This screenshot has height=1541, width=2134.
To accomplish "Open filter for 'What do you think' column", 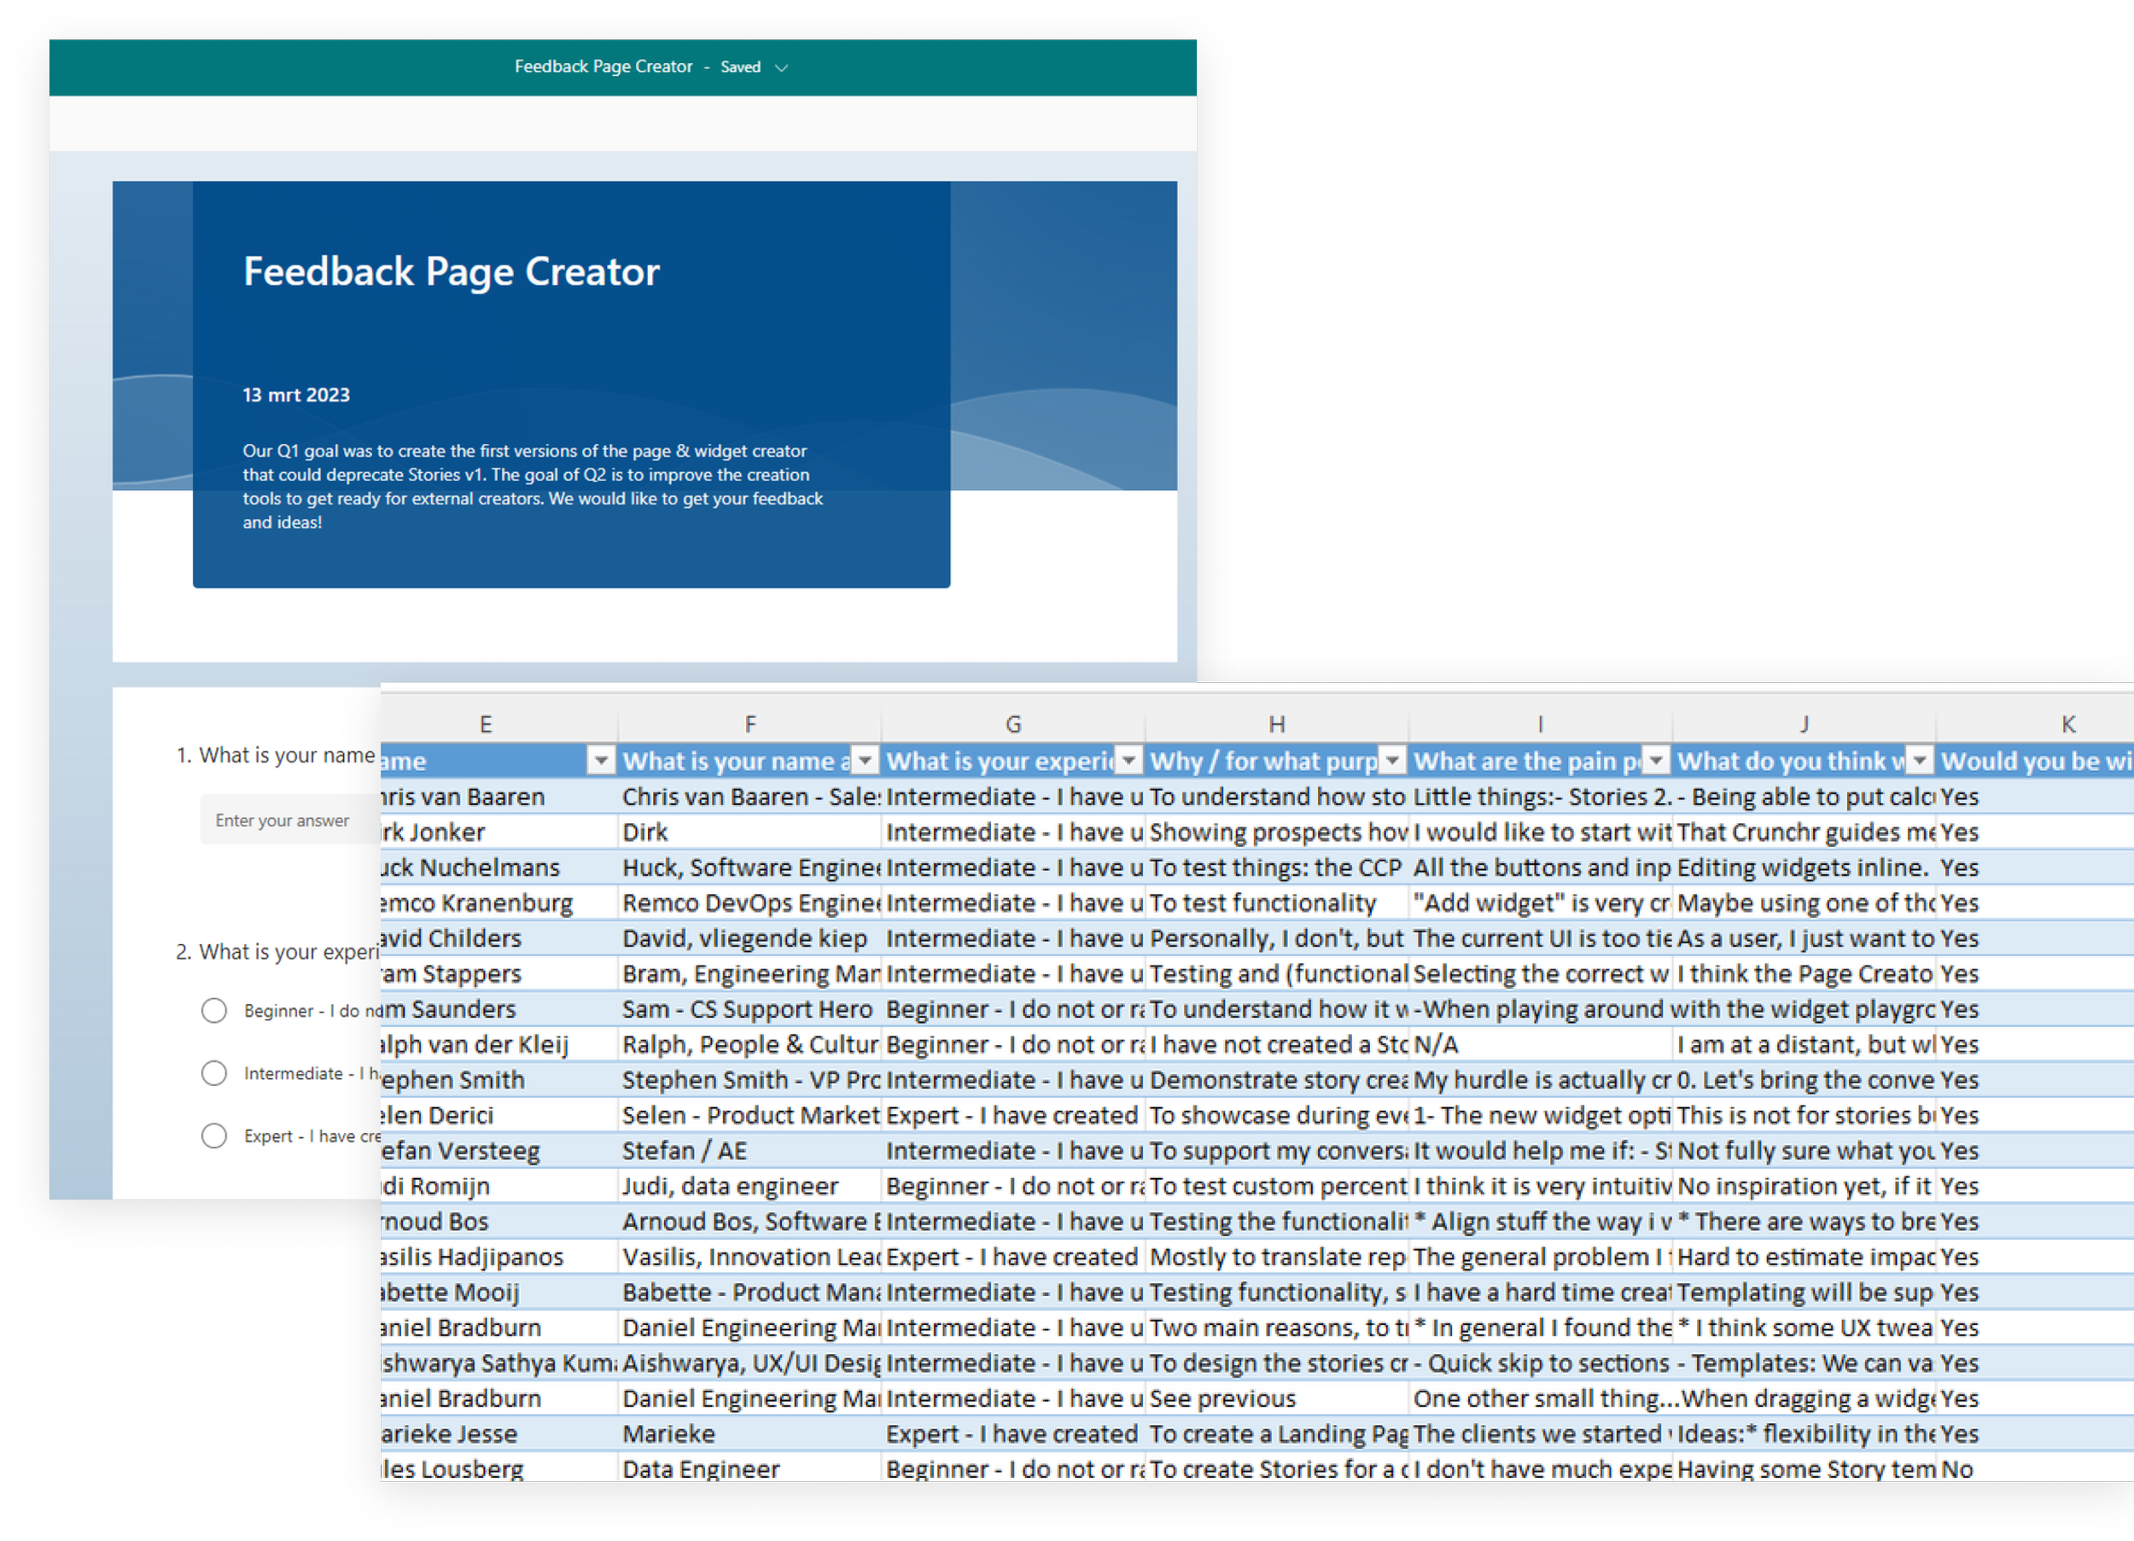I will 1920,761.
